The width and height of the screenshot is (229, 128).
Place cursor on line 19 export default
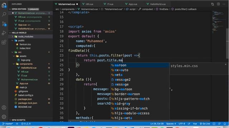(x=83, y=36)
